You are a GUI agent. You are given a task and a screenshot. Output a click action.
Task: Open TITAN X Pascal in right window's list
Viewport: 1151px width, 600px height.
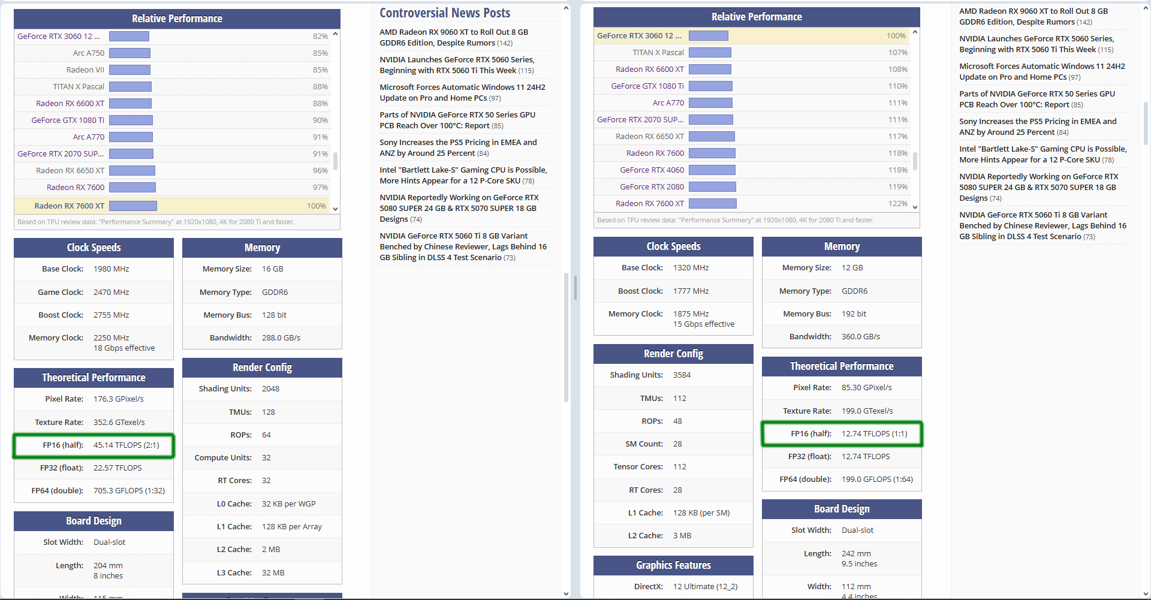pos(658,52)
